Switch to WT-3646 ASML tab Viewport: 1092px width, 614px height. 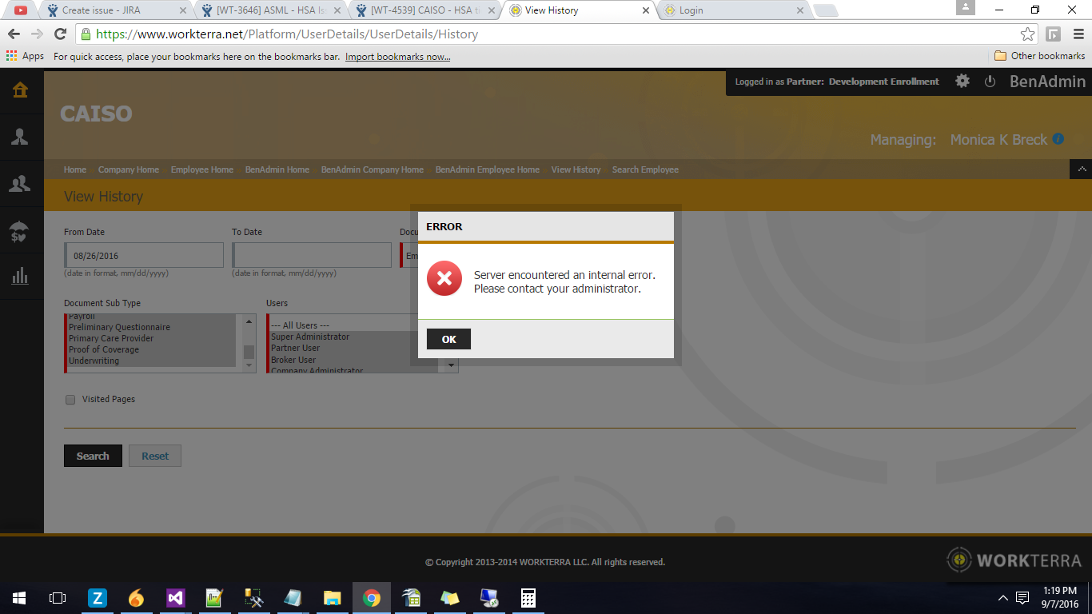pyautogui.click(x=270, y=10)
